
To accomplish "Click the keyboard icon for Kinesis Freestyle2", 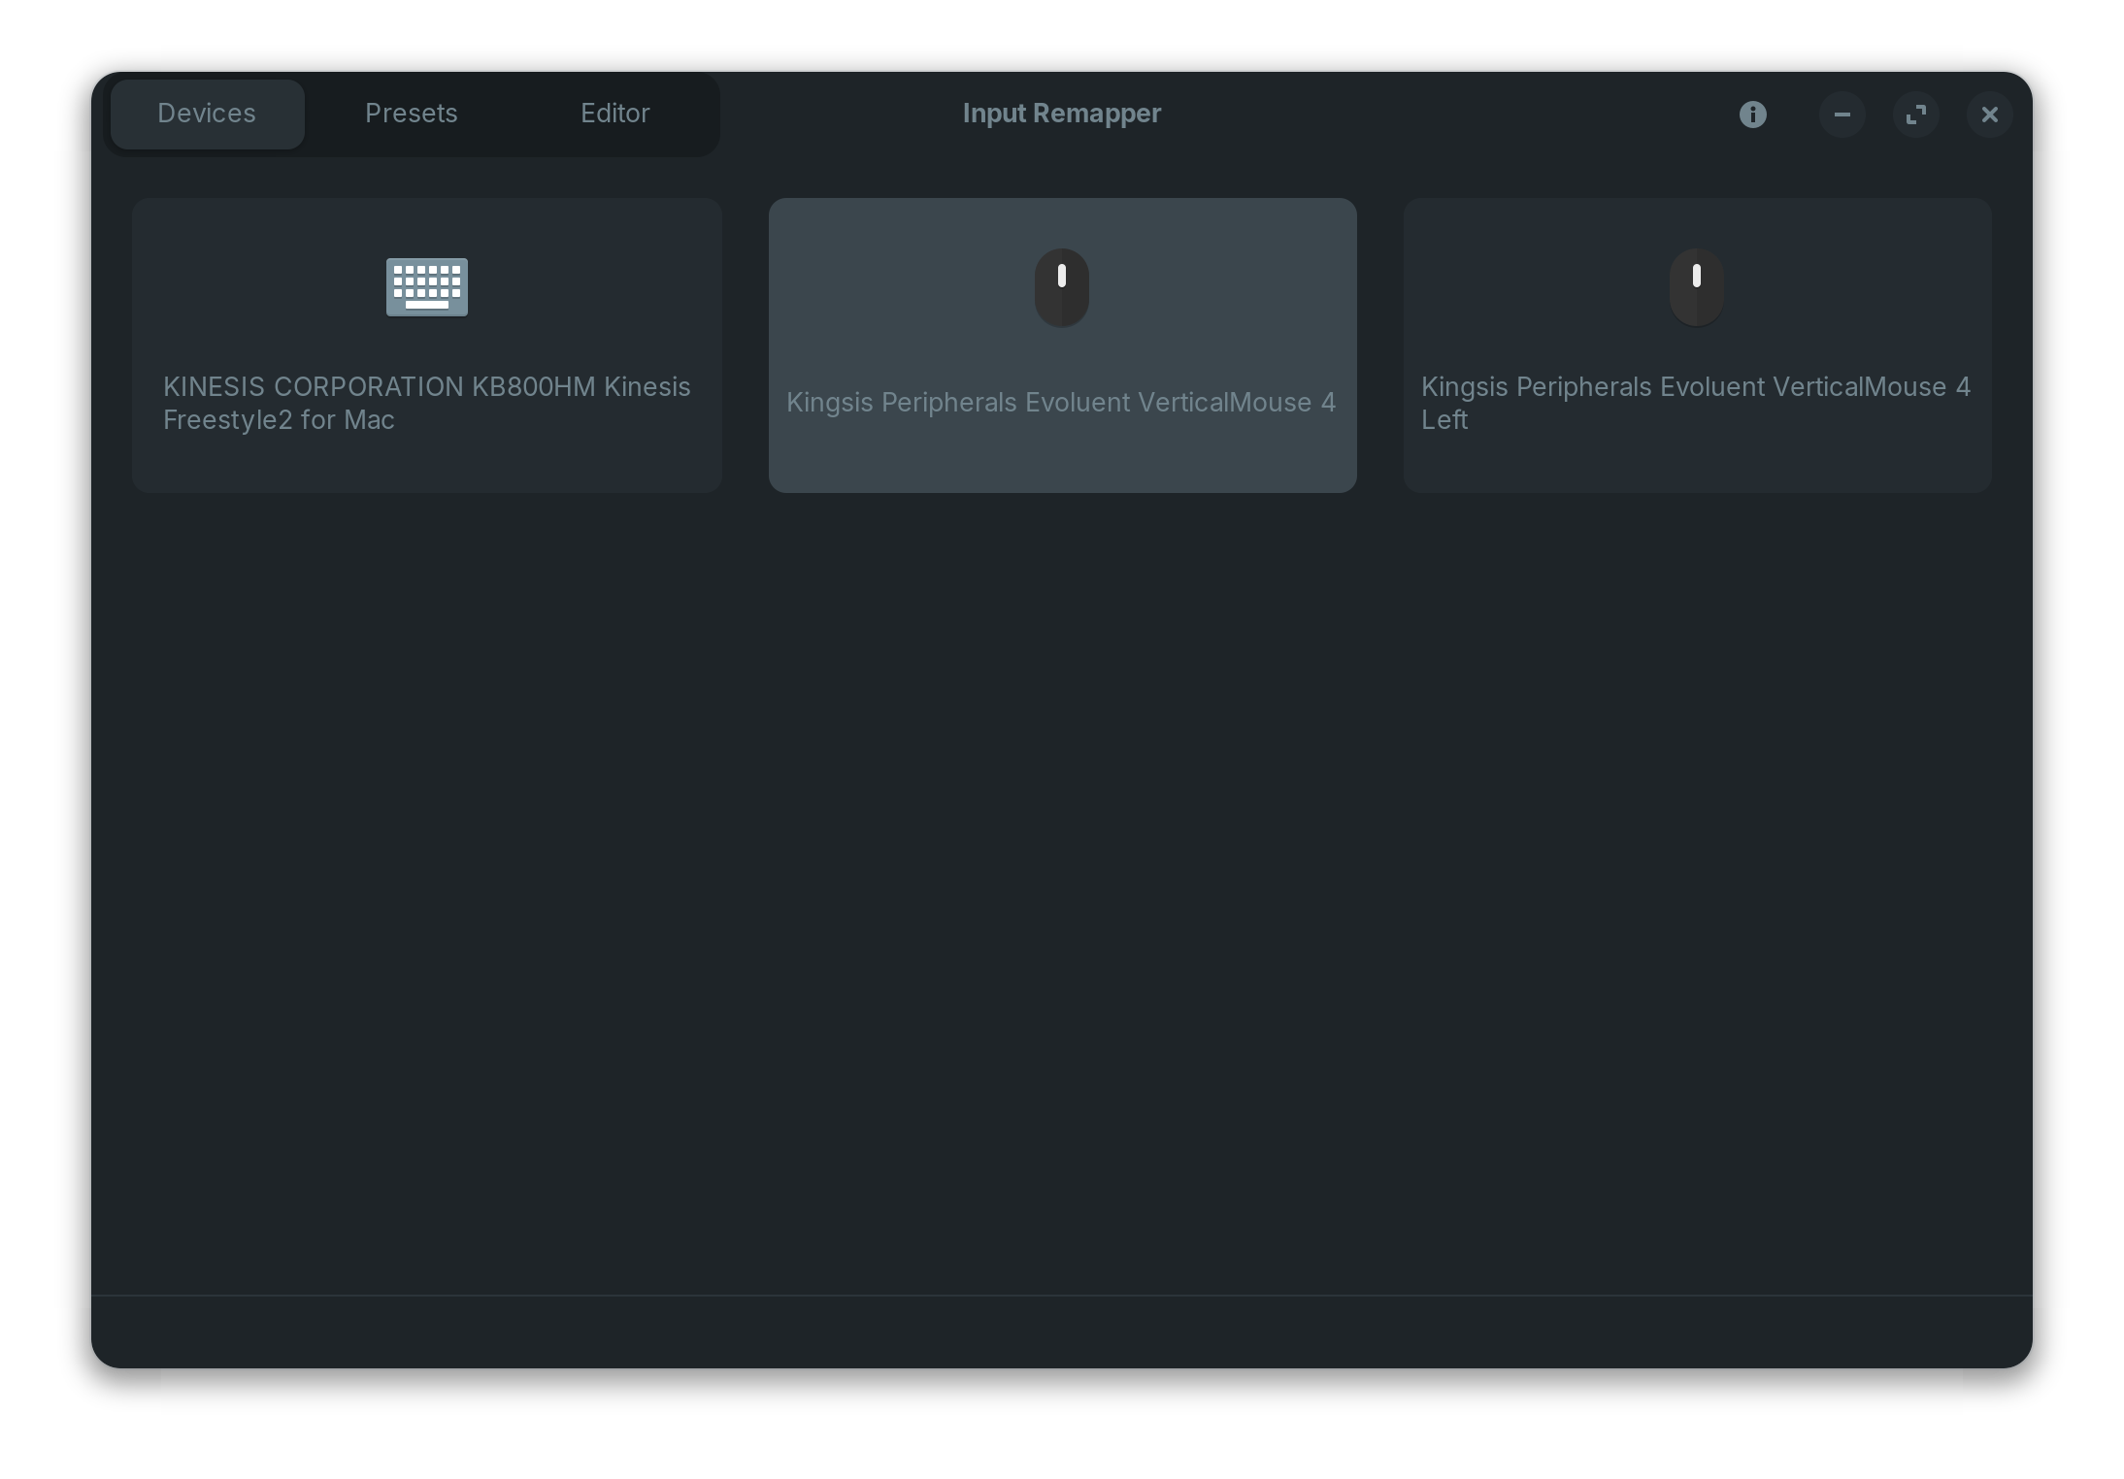I will coord(427,287).
